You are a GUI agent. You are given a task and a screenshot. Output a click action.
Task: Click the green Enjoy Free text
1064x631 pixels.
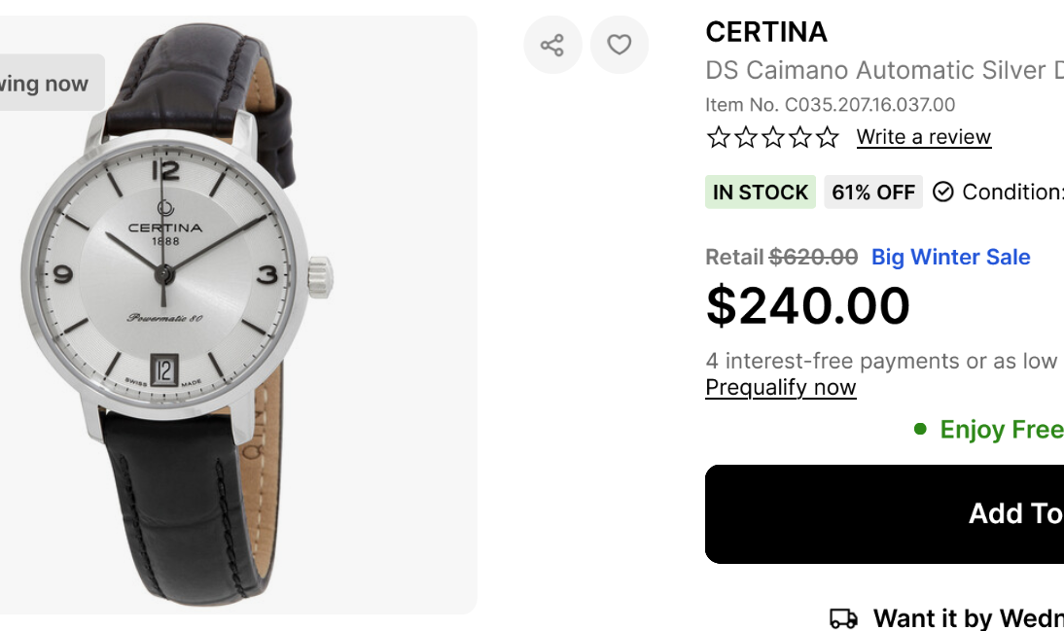(x=1001, y=430)
